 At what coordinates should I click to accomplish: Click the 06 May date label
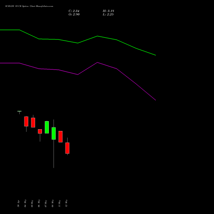click(39, 203)
